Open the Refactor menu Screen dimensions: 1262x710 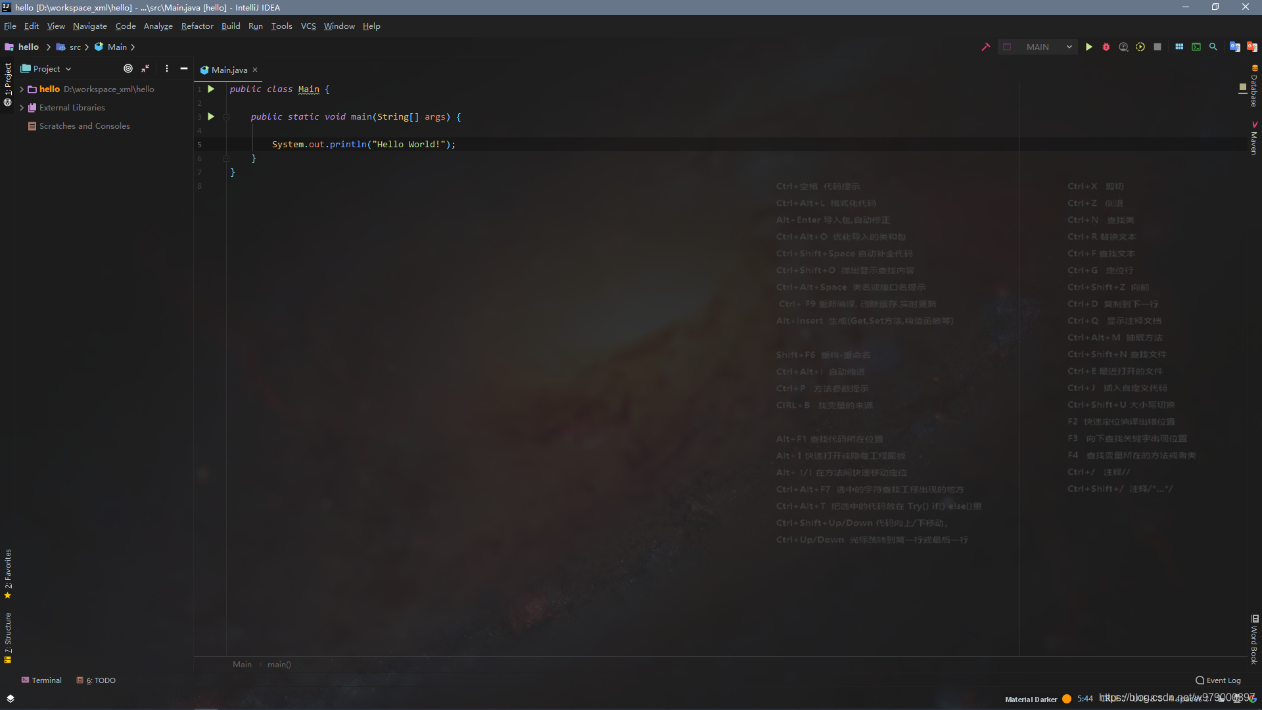(197, 26)
